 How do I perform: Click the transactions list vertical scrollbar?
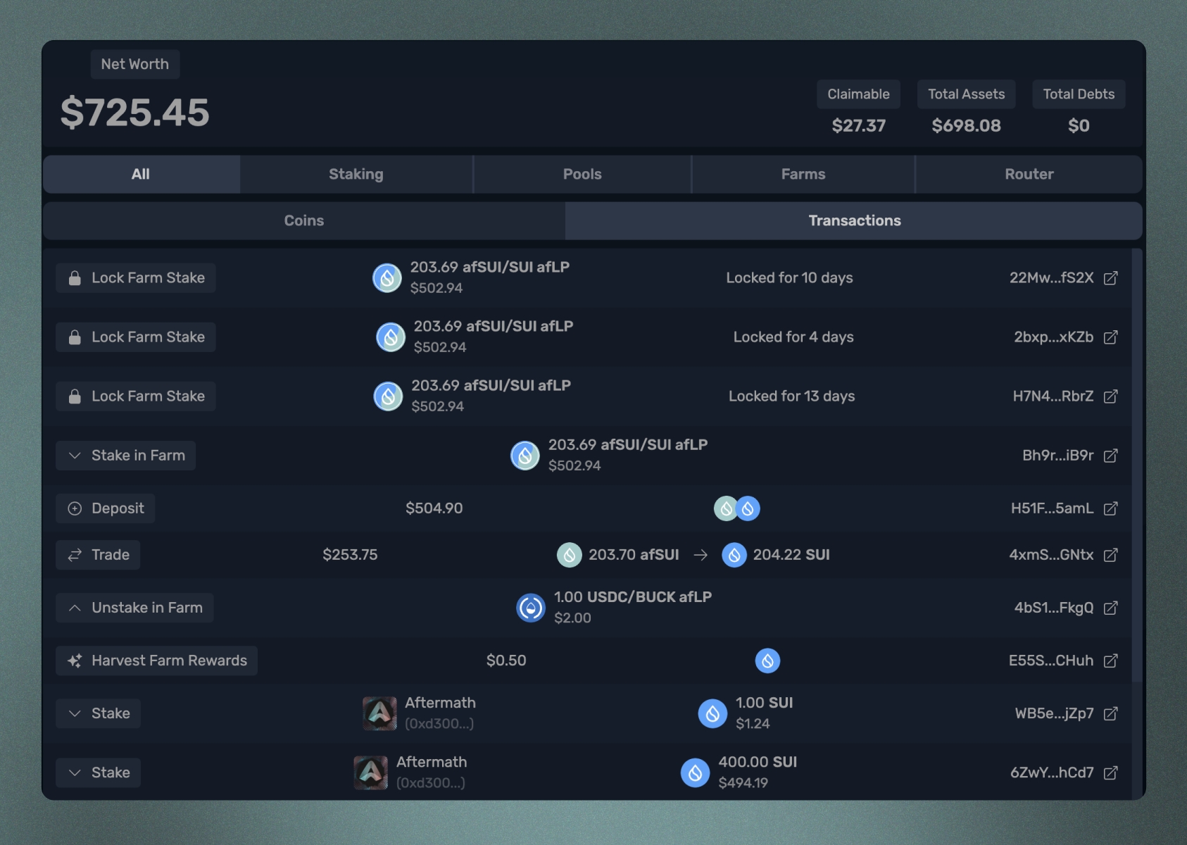pyautogui.click(x=1136, y=465)
